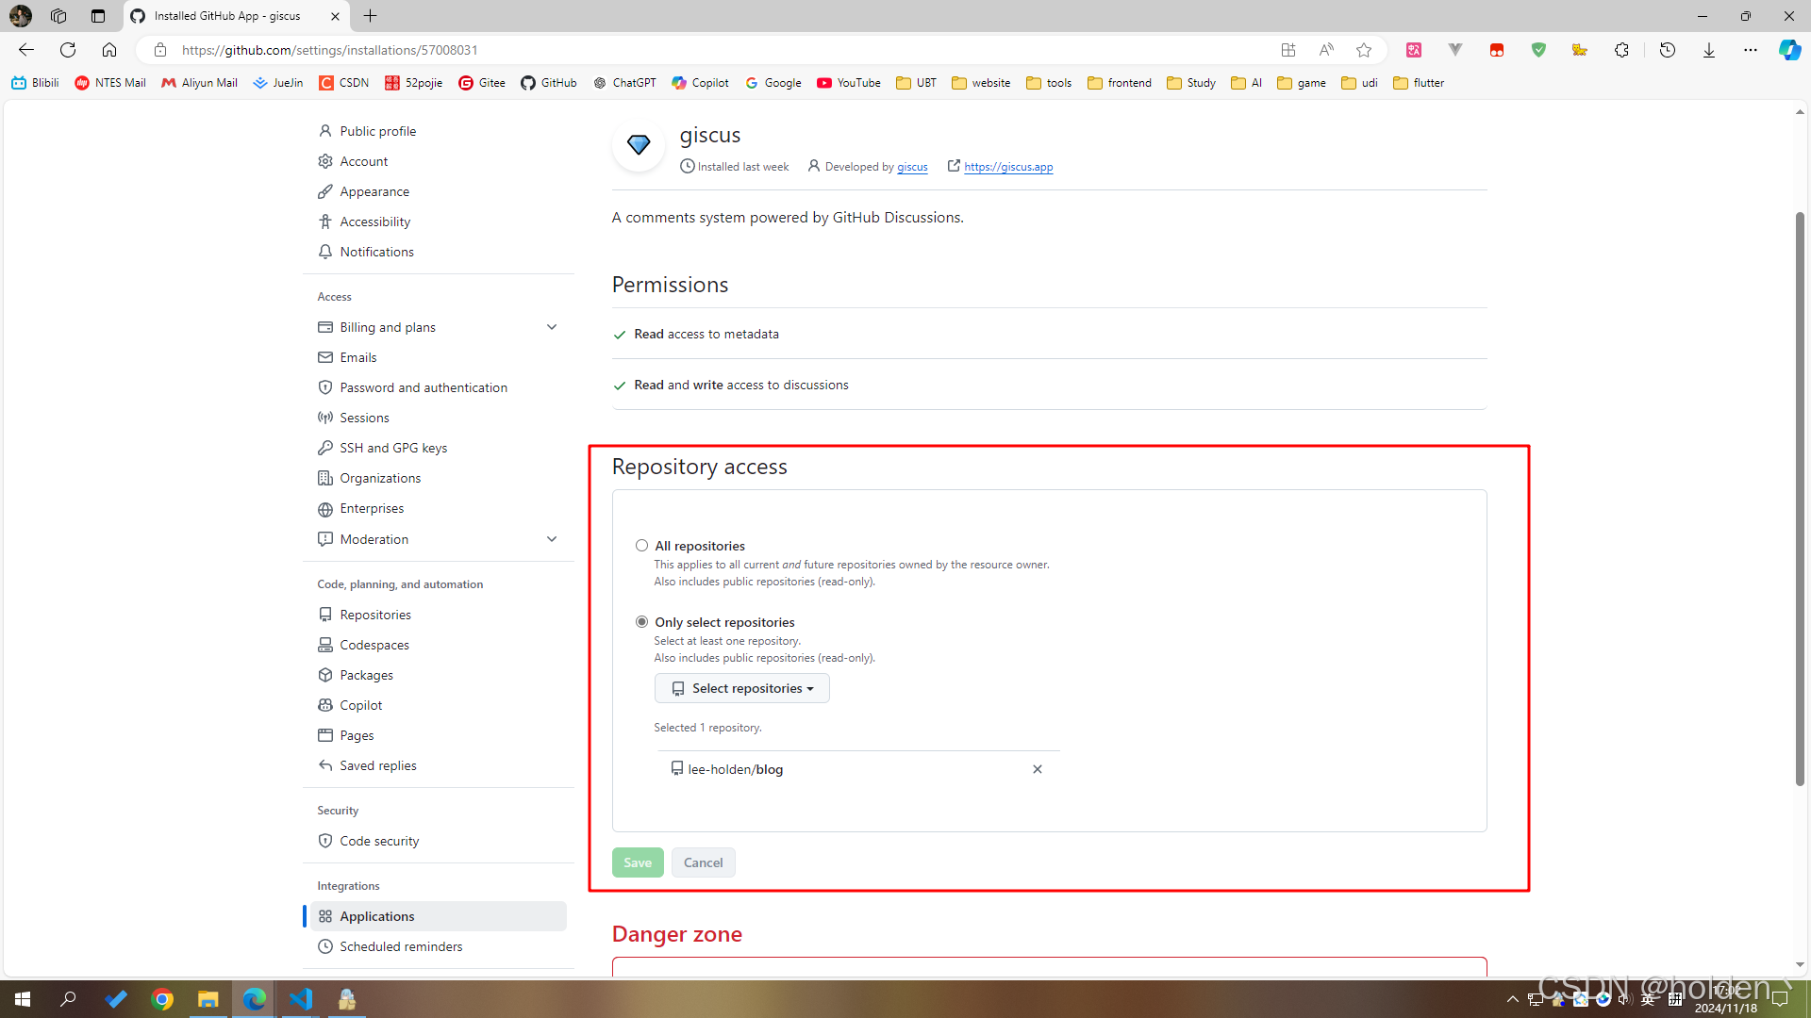The height and width of the screenshot is (1018, 1811).
Task: Open the Workspaces icon in title bar
Action: 58,16
